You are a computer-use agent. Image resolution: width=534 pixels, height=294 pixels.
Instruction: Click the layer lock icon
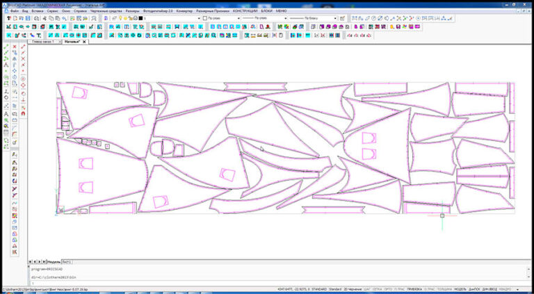[131, 18]
